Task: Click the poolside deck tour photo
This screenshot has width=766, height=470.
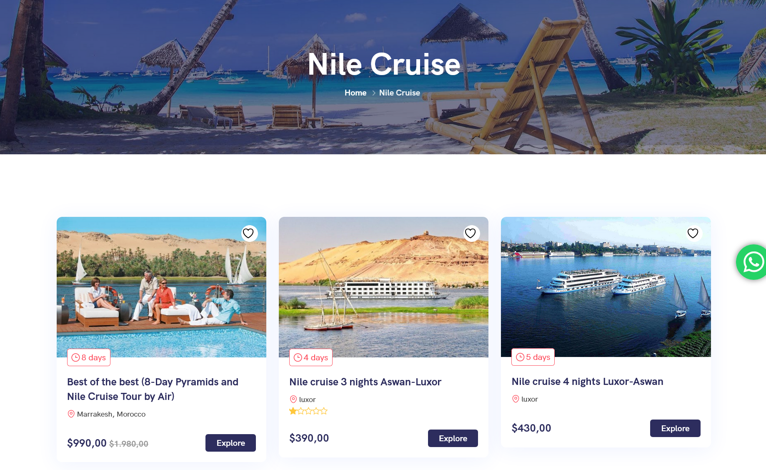Action: click(161, 288)
